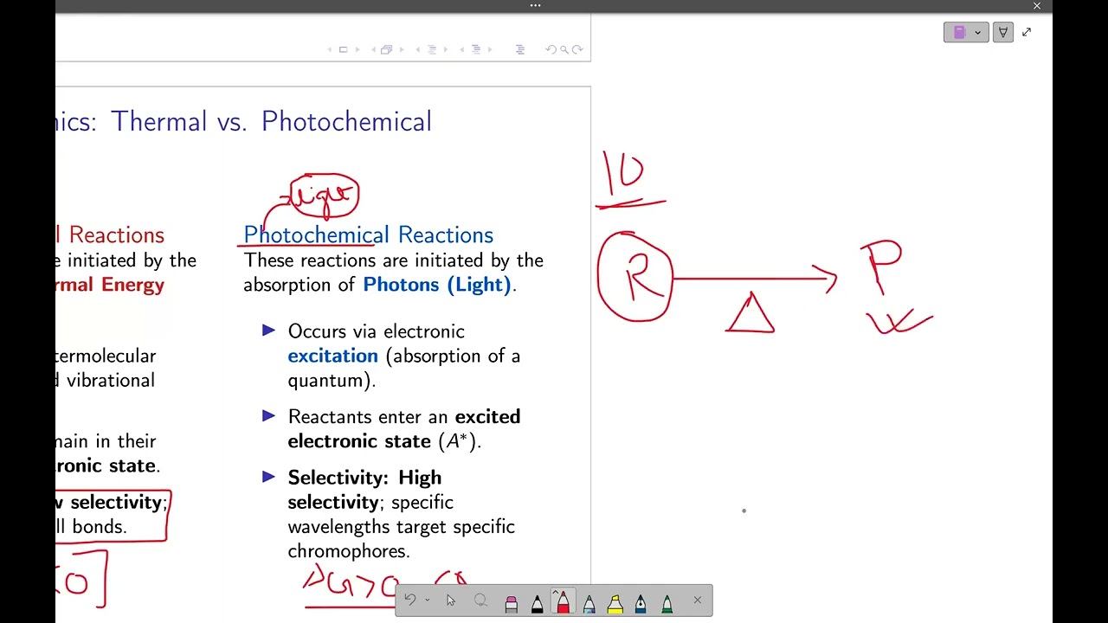Click 'excited electronic state' bold text
Screen dimensions: 1108x623
click(x=404, y=428)
